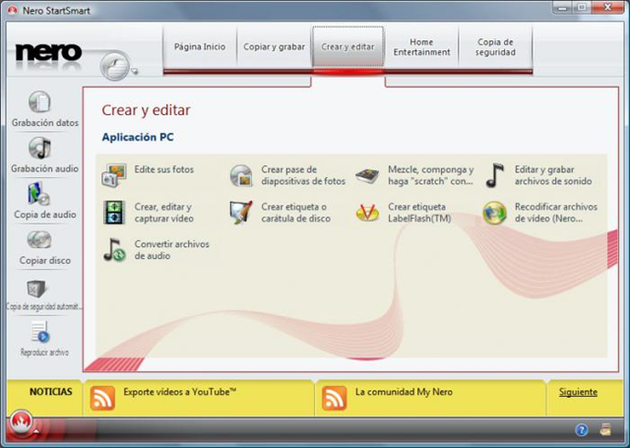Click the Recodificar archivos de vídeo icon
630x448 pixels.
point(494,213)
